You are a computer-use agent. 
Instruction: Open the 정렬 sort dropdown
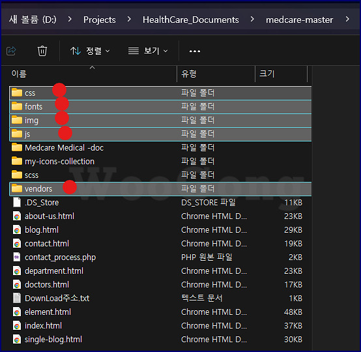(90, 51)
